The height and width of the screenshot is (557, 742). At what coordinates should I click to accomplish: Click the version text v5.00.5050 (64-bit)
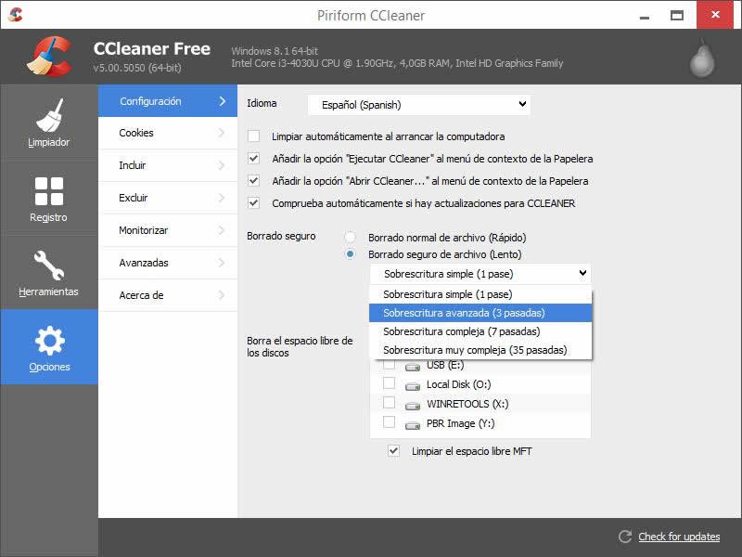point(137,68)
